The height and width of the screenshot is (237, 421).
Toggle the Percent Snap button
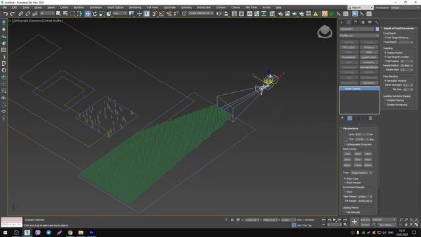tap(169, 13)
